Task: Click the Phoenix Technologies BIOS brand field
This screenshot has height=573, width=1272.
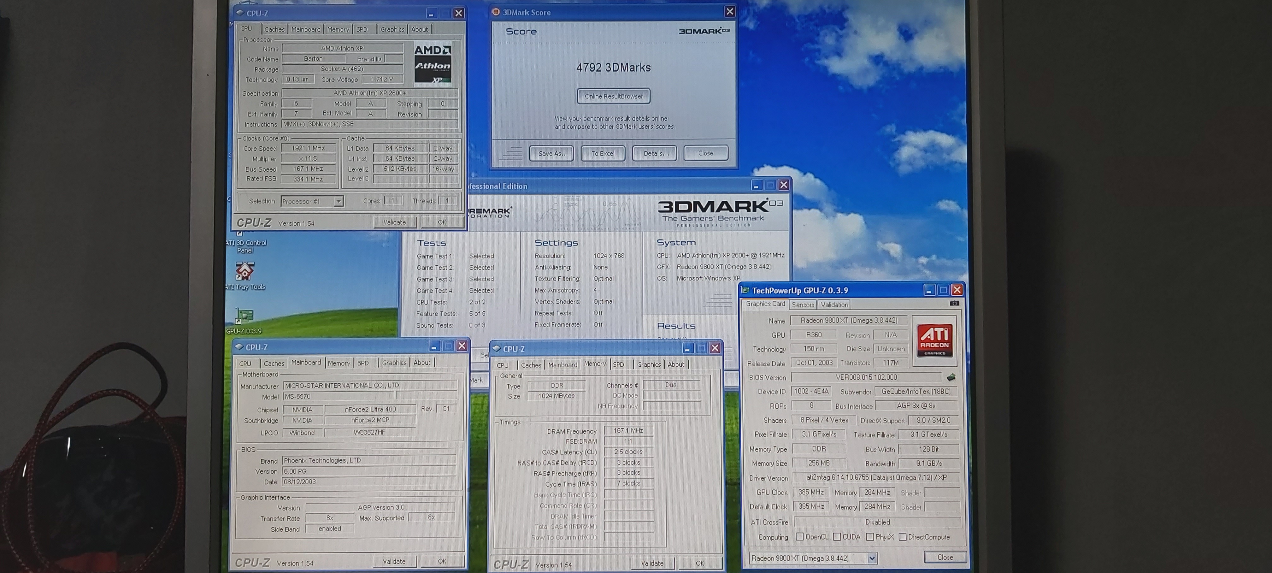Action: click(369, 460)
